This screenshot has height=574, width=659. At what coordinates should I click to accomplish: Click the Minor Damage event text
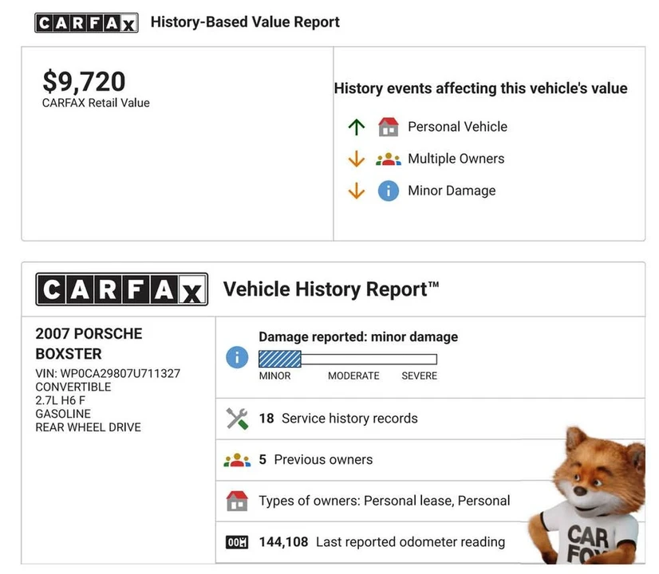coord(452,191)
